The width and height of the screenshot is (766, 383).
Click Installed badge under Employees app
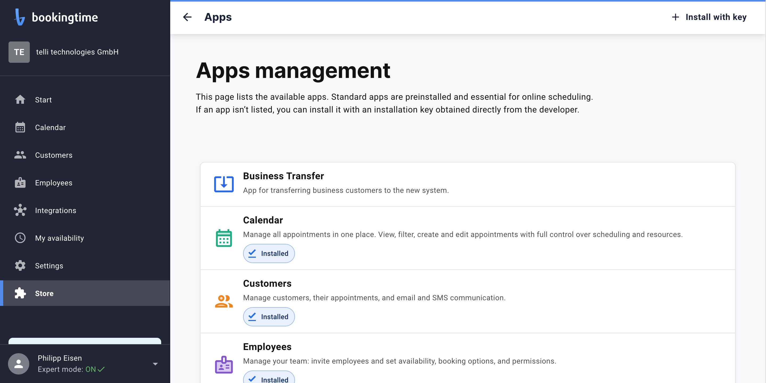[269, 377]
